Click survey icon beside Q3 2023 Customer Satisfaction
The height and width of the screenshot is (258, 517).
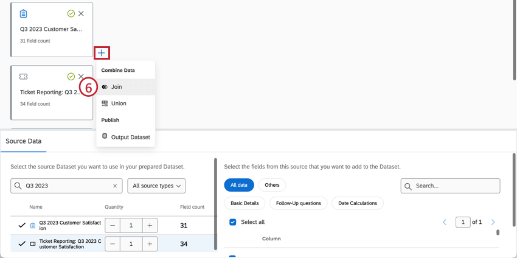click(x=33, y=226)
